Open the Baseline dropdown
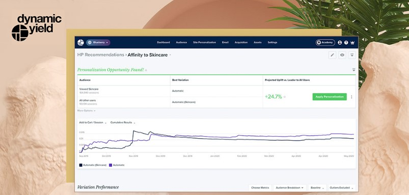This screenshot has width=409, height=195. (x=317, y=188)
